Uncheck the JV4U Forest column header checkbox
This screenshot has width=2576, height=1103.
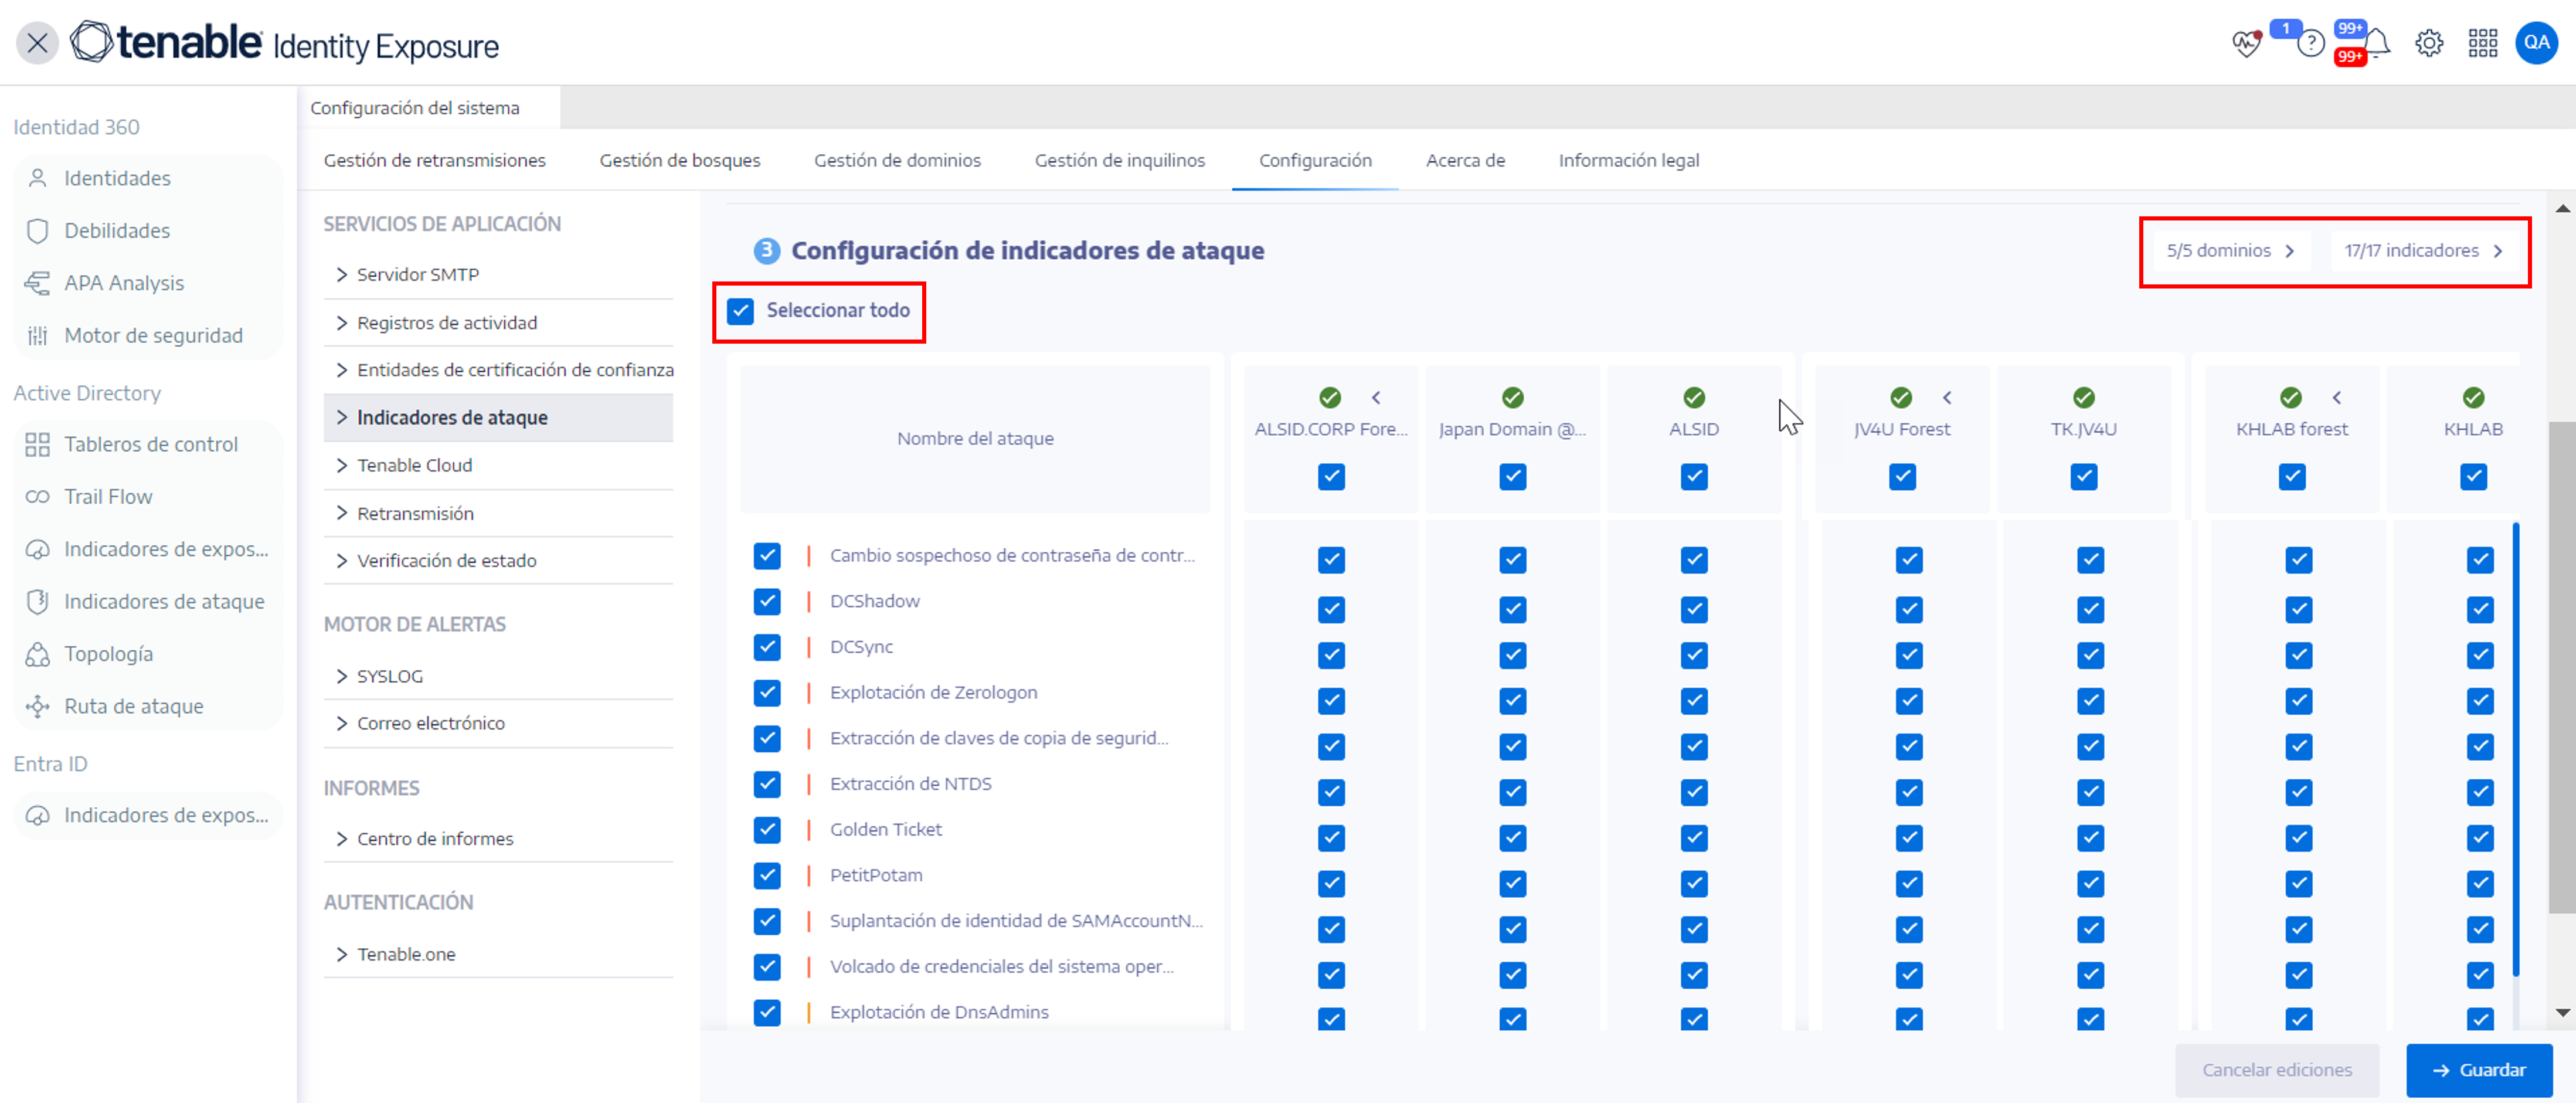[x=1902, y=477]
